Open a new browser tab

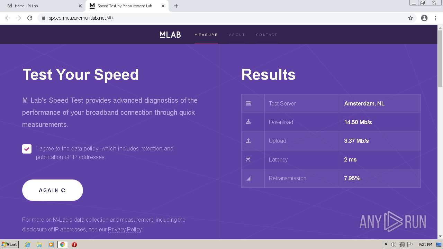coord(176,6)
